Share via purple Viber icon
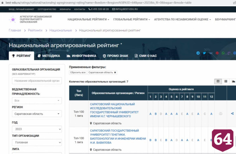Screen dimensions: 236x154 (229, 53)
